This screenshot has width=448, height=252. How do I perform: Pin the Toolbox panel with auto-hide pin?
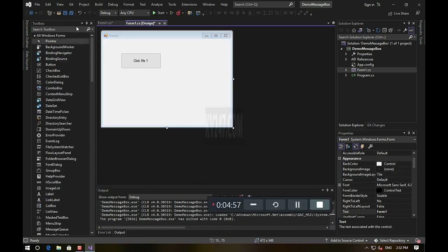coord(86,23)
